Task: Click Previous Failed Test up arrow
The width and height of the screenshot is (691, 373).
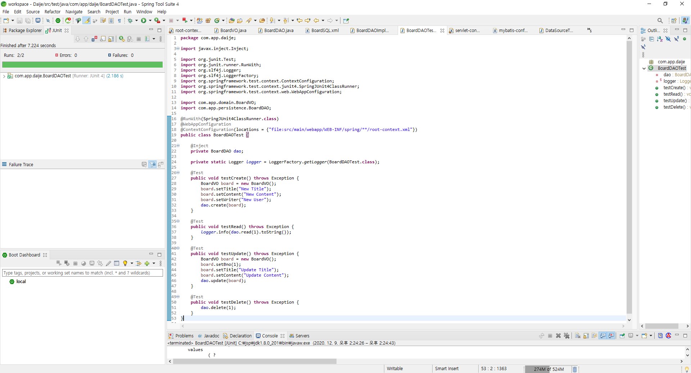Action: (x=86, y=39)
